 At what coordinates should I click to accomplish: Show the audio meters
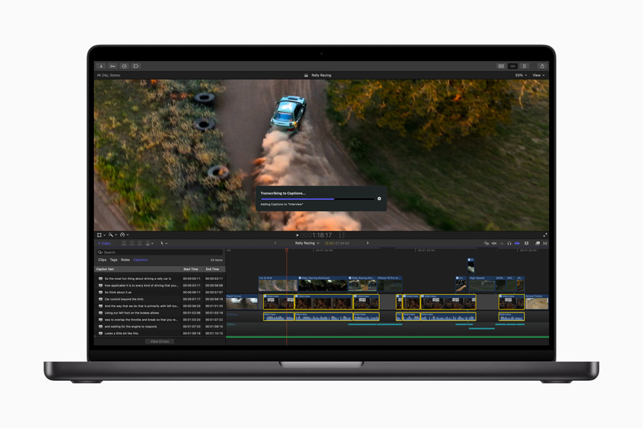tap(527, 243)
